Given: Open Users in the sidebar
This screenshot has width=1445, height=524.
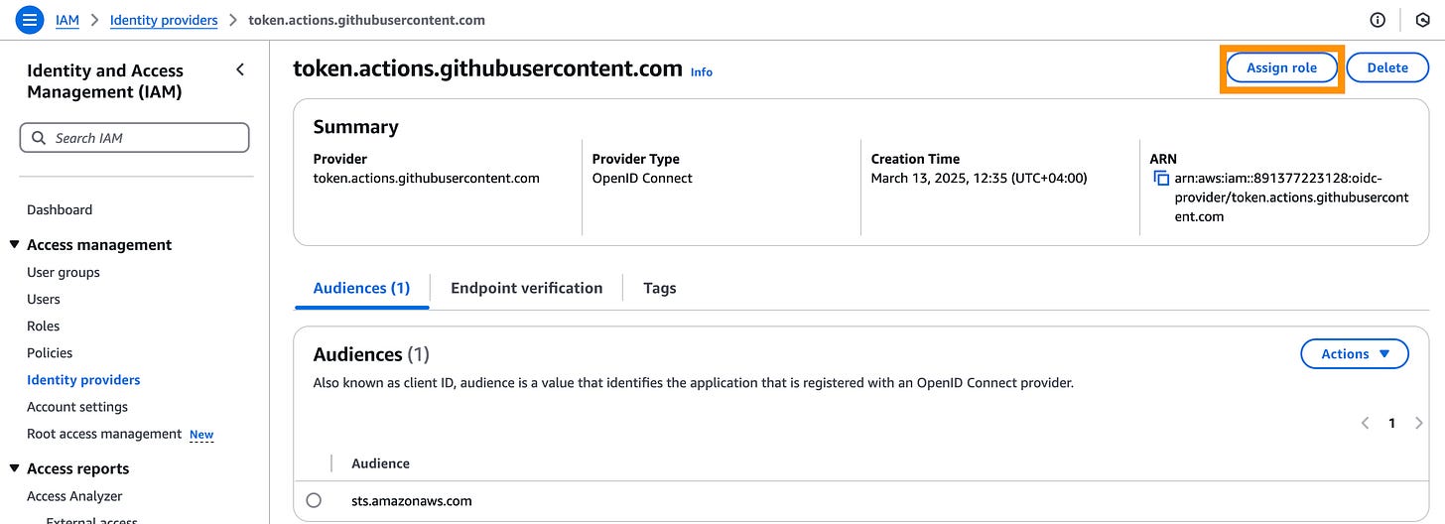Looking at the screenshot, I should 44,299.
